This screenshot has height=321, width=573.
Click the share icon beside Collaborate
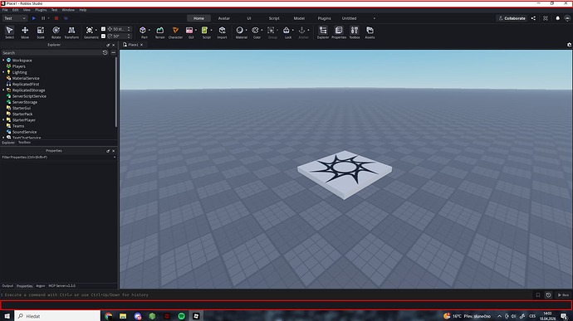pos(533,18)
